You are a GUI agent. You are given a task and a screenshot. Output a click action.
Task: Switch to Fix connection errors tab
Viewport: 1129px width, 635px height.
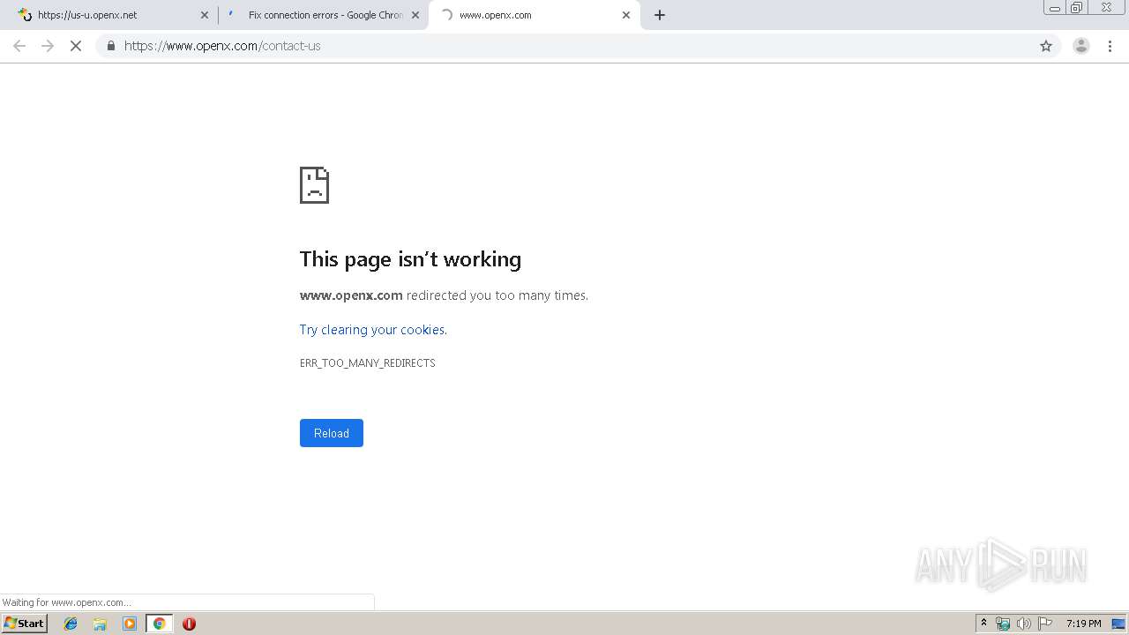[x=323, y=15]
